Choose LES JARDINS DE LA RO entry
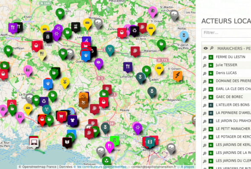Image resolution: width=251 pixels, height=169 pixels. (x=233, y=153)
